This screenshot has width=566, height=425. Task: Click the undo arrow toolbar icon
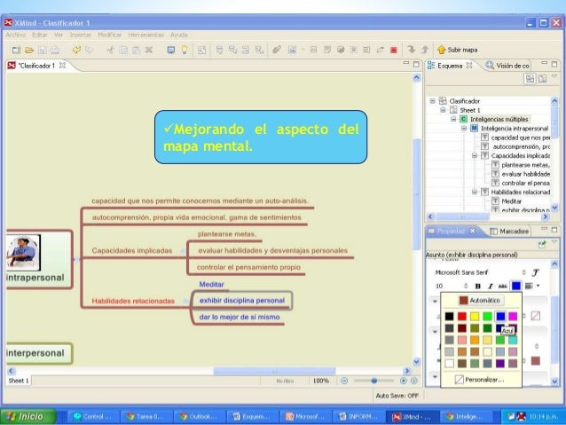point(76,50)
